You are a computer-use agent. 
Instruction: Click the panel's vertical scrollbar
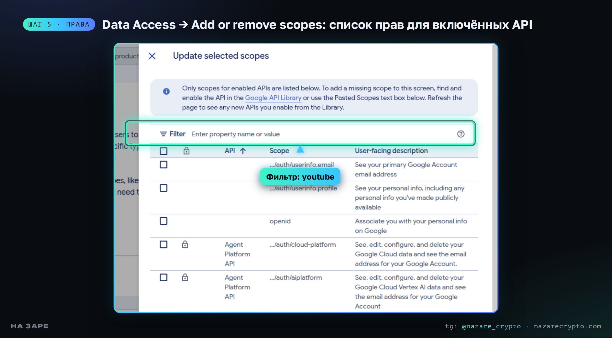tap(495, 178)
